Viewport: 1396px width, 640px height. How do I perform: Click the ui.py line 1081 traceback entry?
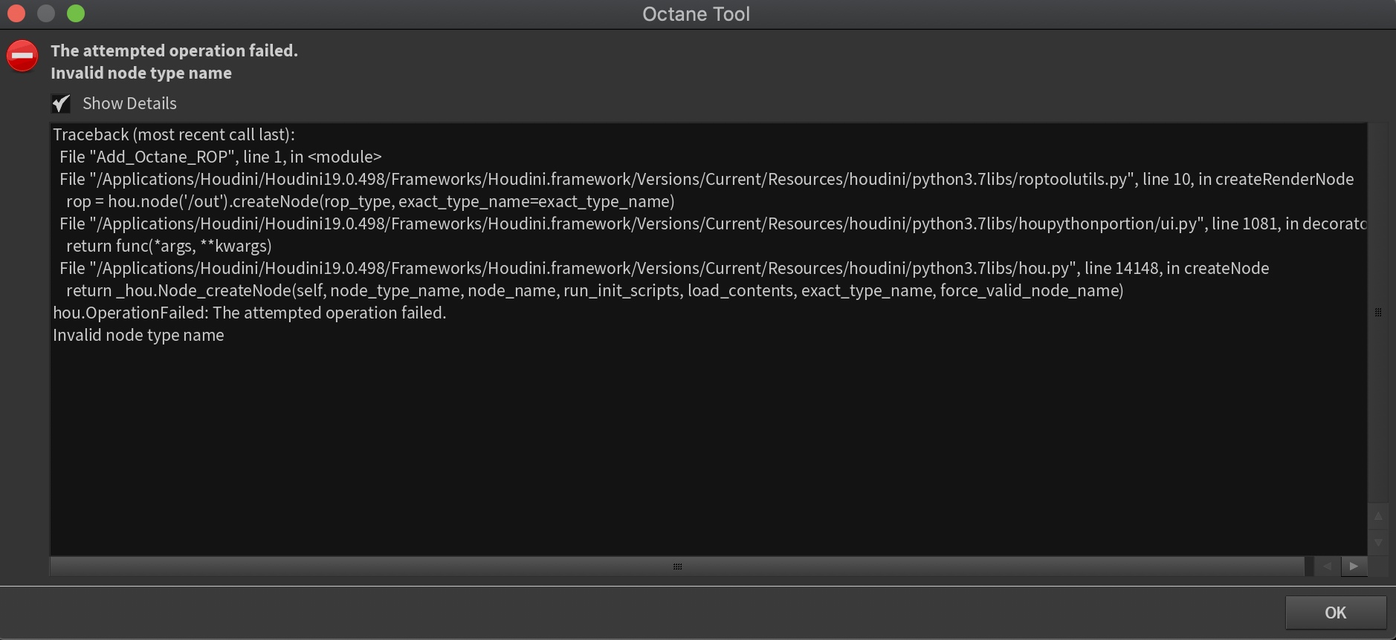click(x=713, y=223)
